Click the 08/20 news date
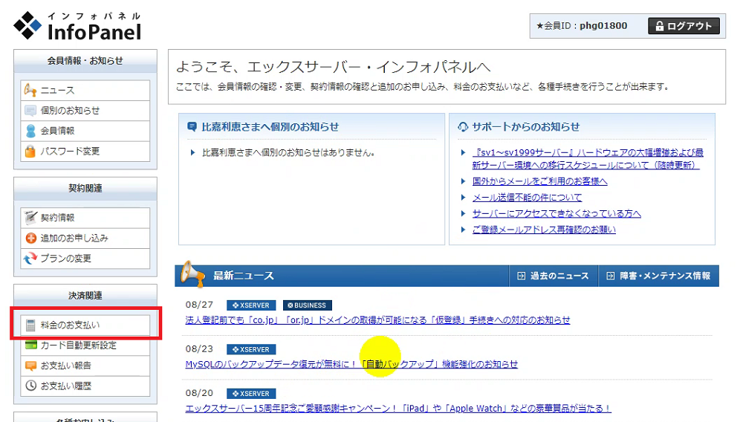The height and width of the screenshot is (422, 743). pyautogui.click(x=199, y=393)
